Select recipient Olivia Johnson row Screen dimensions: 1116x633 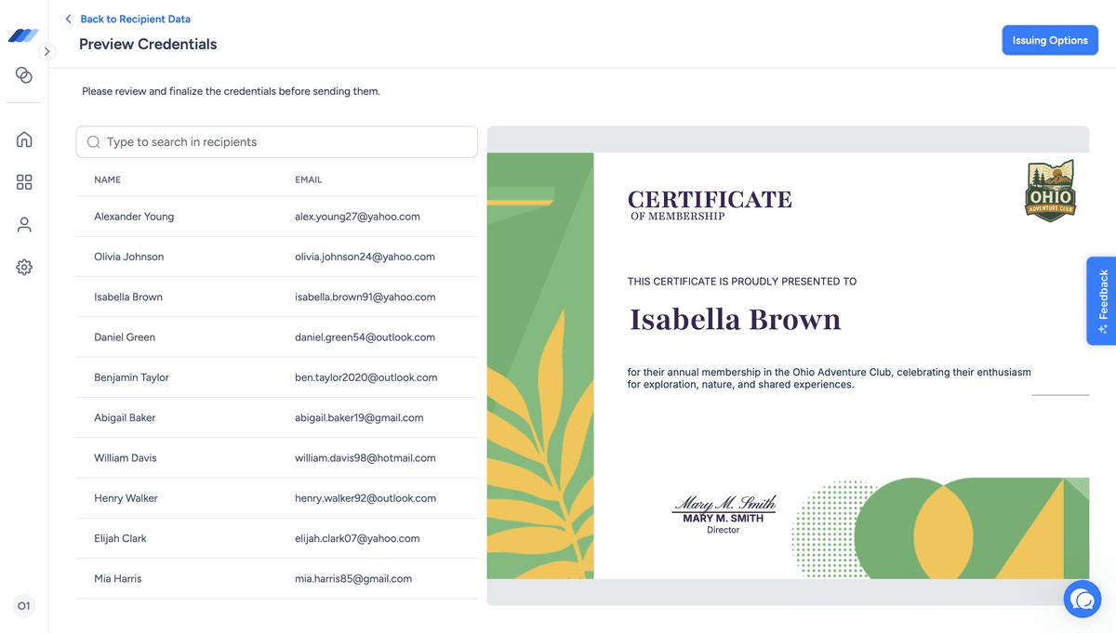tap(277, 257)
